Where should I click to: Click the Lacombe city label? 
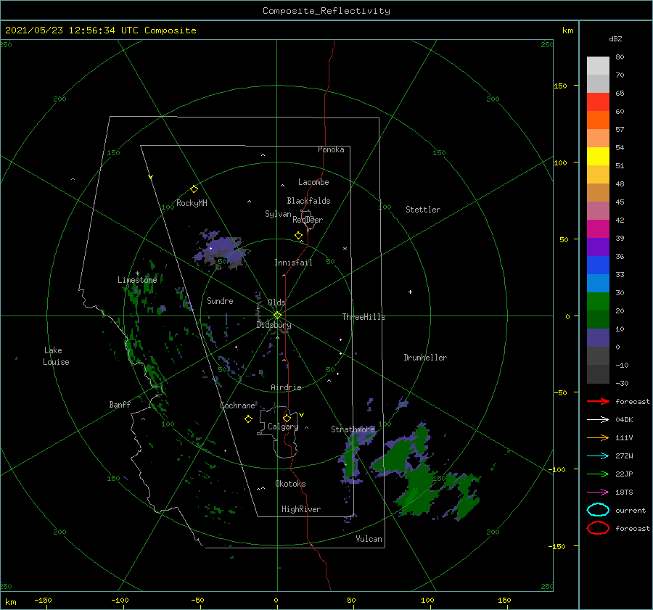click(x=313, y=182)
